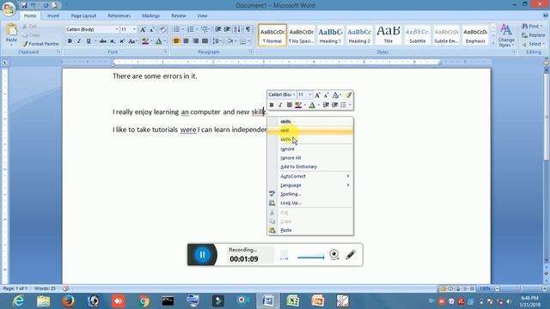
Task: Toggle Superscript formatting in ribbon
Action: click(x=122, y=41)
